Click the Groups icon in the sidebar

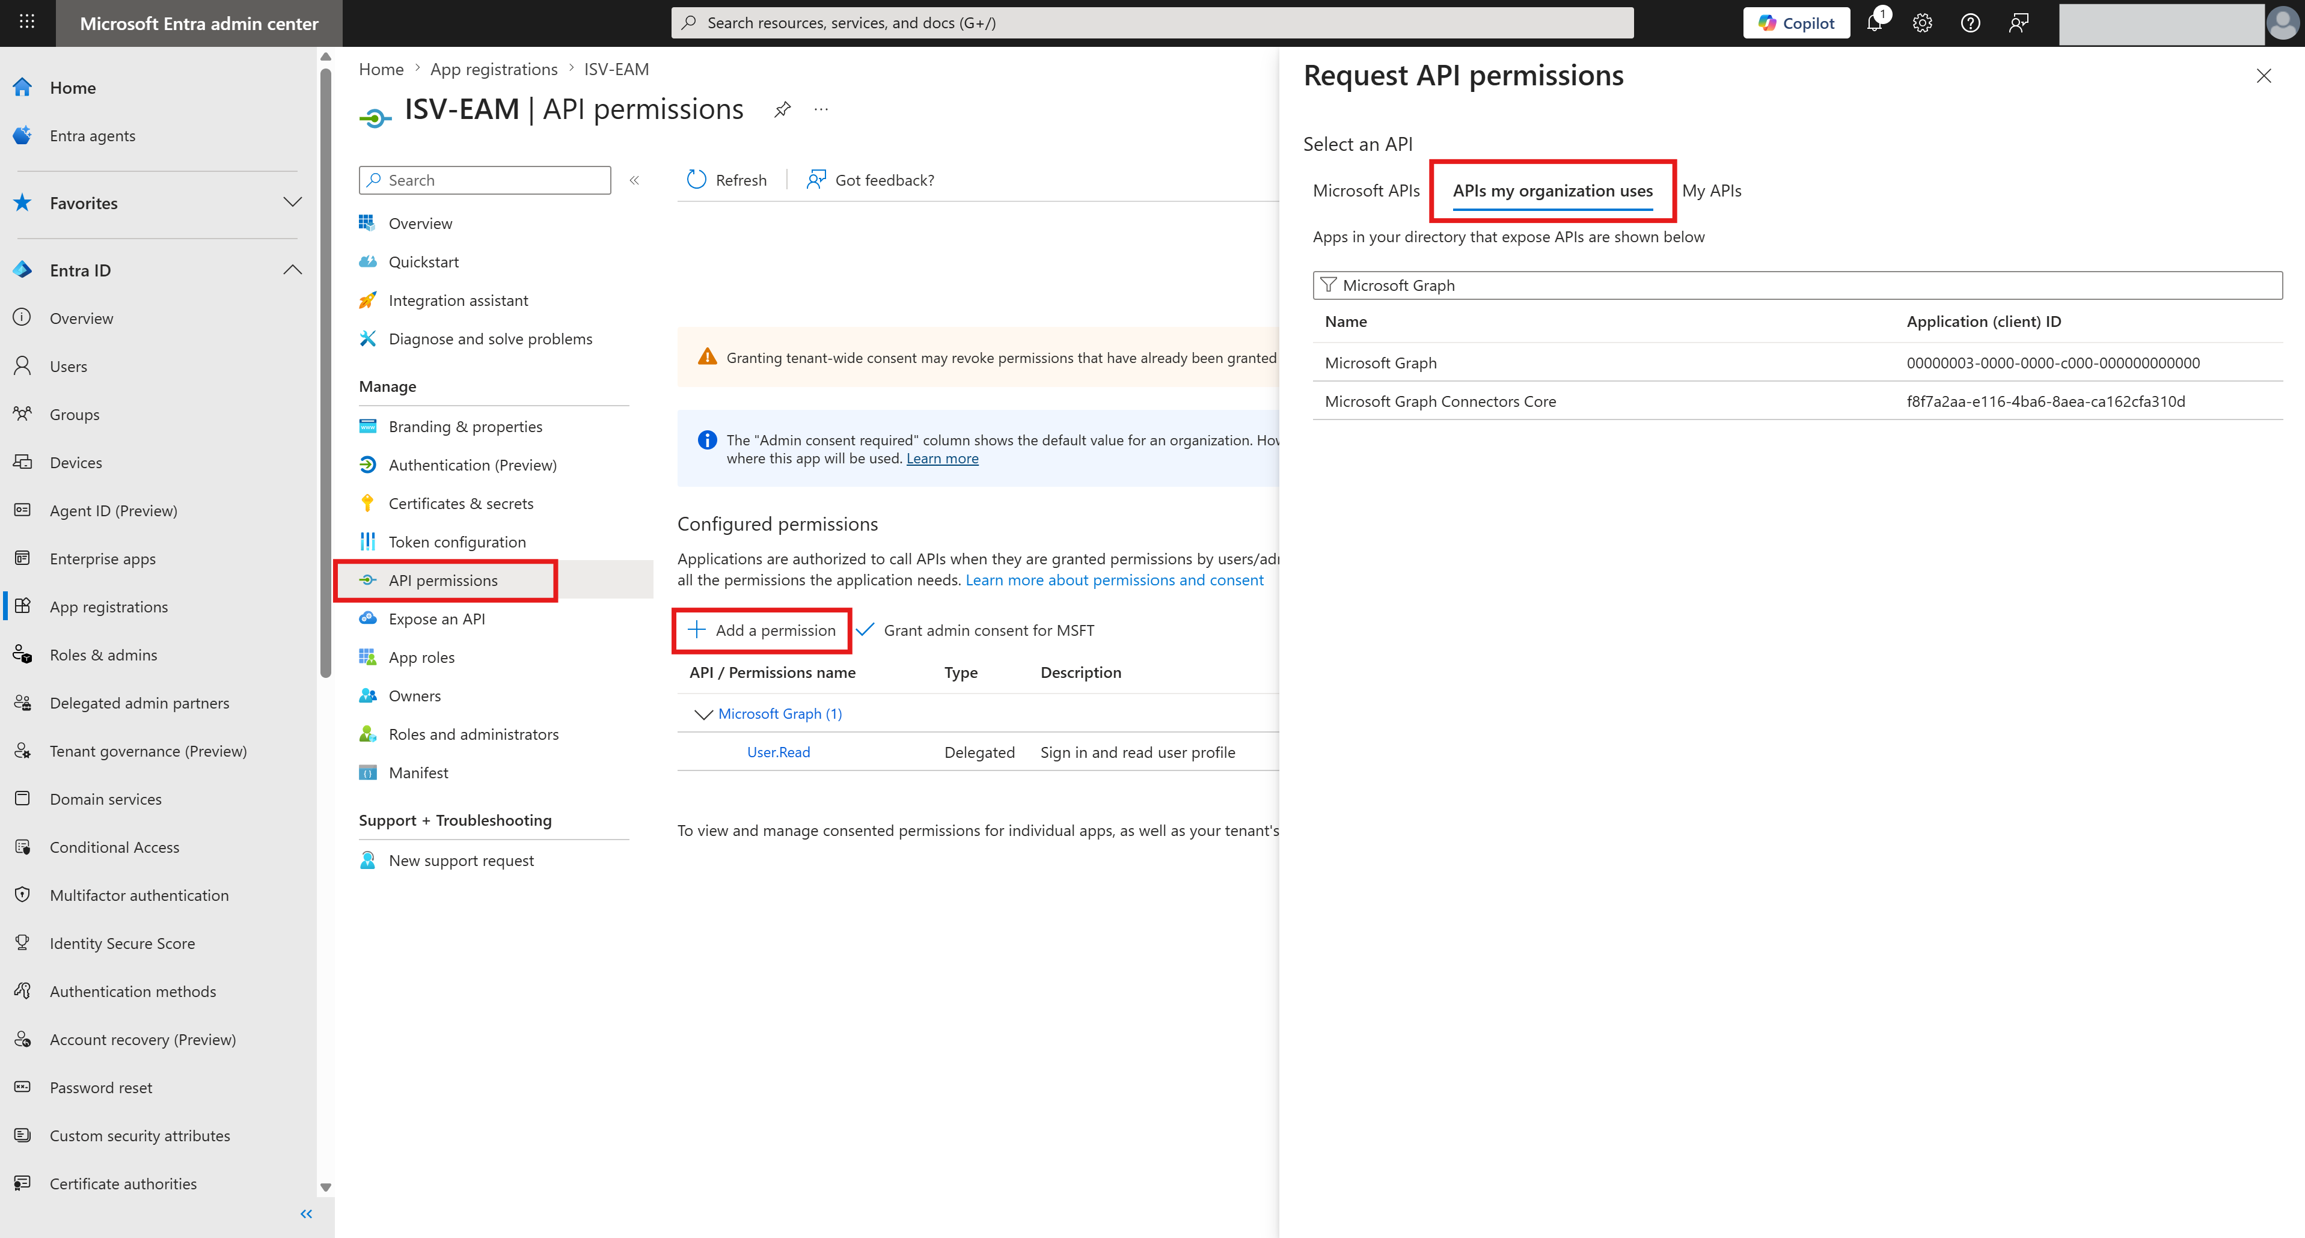click(22, 413)
